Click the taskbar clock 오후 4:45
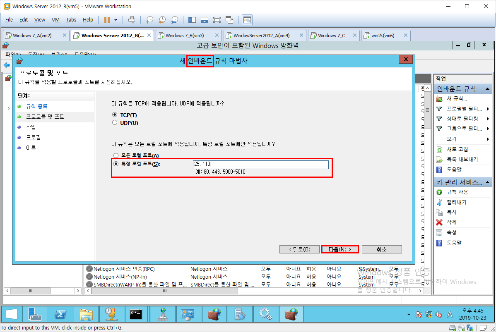496x332 pixels. coord(472,311)
